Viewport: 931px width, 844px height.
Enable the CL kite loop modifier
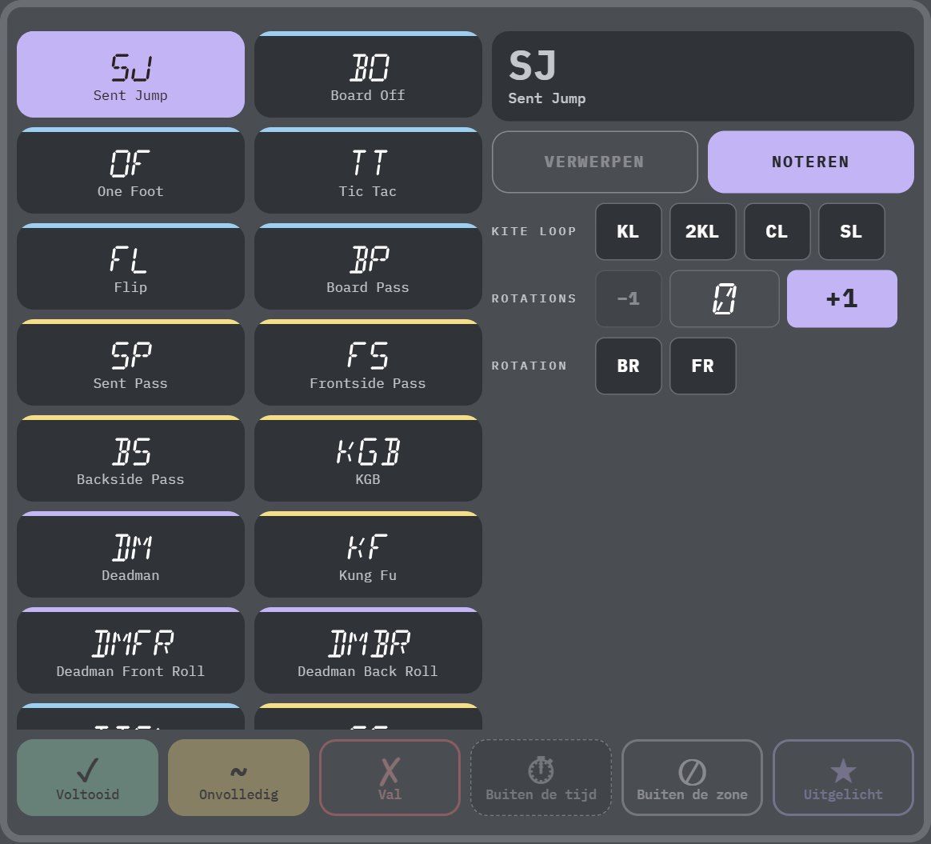pos(777,232)
